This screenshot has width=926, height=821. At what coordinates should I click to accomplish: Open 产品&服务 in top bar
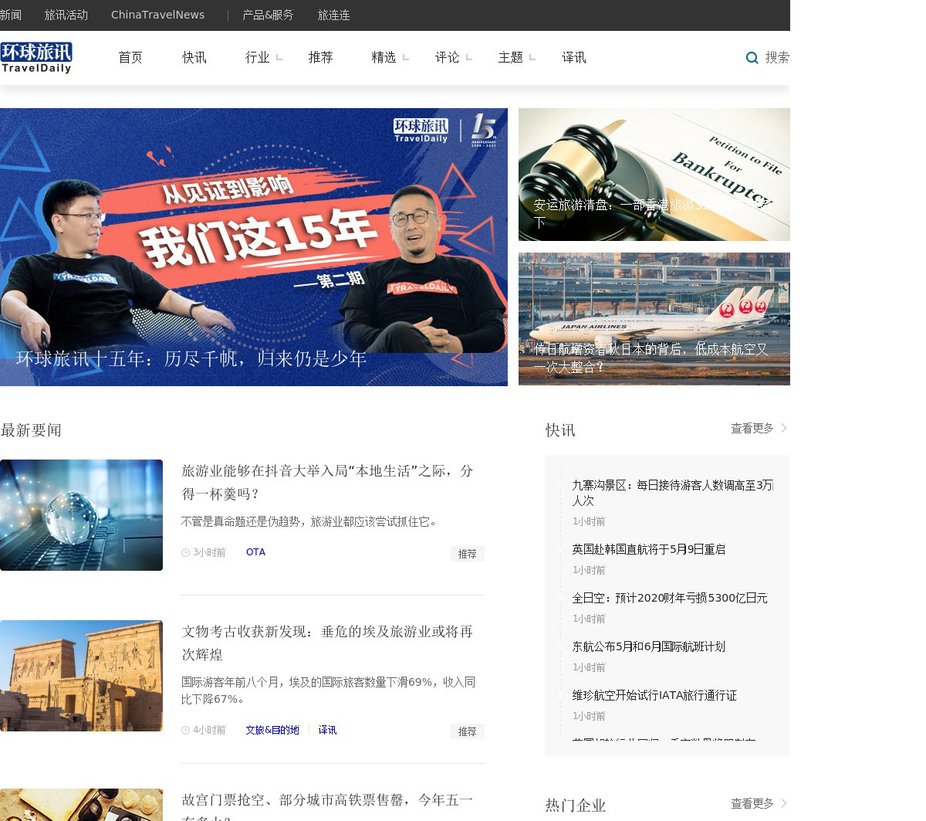[x=268, y=15]
